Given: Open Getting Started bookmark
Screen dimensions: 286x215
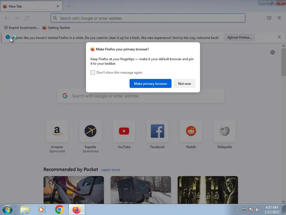Looking at the screenshot, I should click(56, 28).
